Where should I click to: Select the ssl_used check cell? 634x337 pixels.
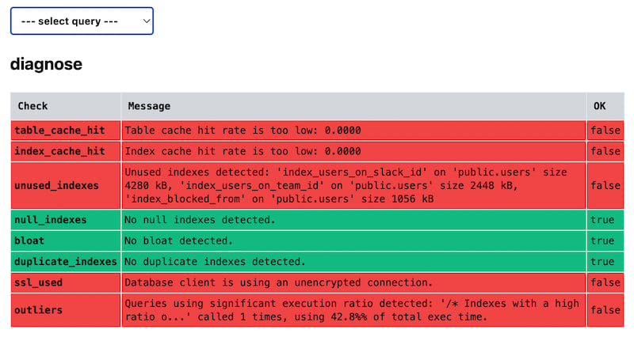[x=66, y=282]
